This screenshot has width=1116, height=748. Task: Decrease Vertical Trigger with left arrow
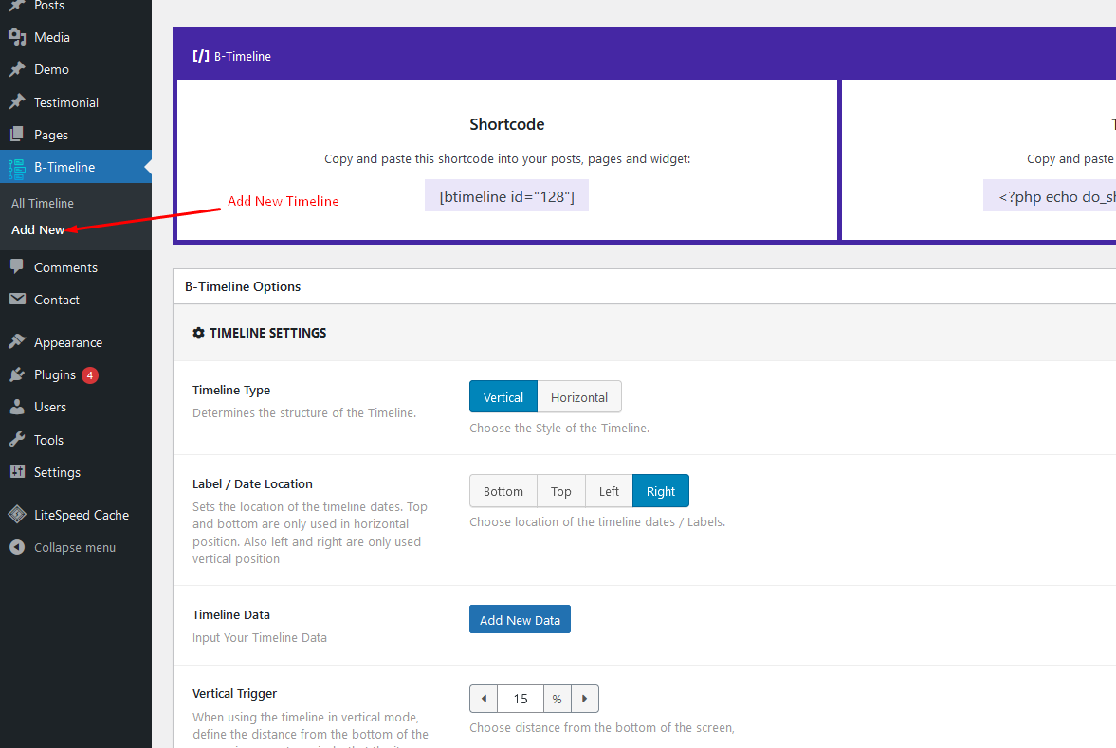pyautogui.click(x=484, y=699)
